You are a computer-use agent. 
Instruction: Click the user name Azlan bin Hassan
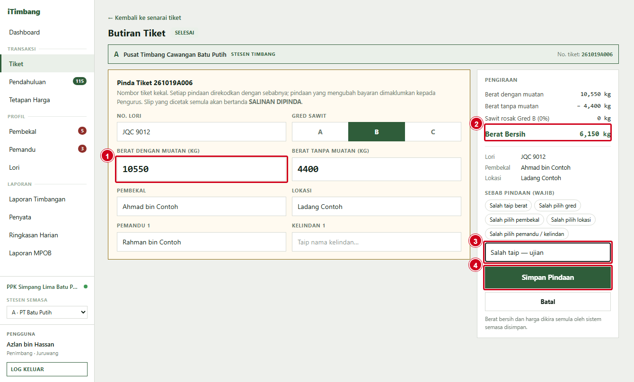(30, 344)
